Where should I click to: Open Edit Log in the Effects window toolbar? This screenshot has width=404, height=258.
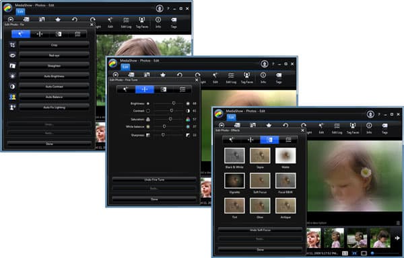click(x=337, y=128)
